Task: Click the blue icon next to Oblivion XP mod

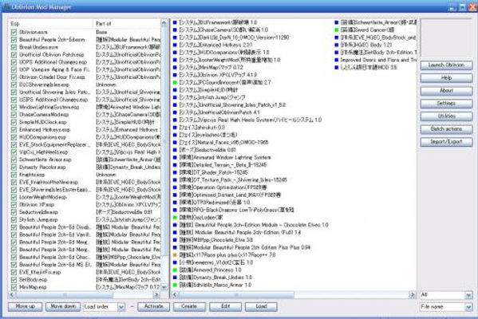Action: coord(175,75)
